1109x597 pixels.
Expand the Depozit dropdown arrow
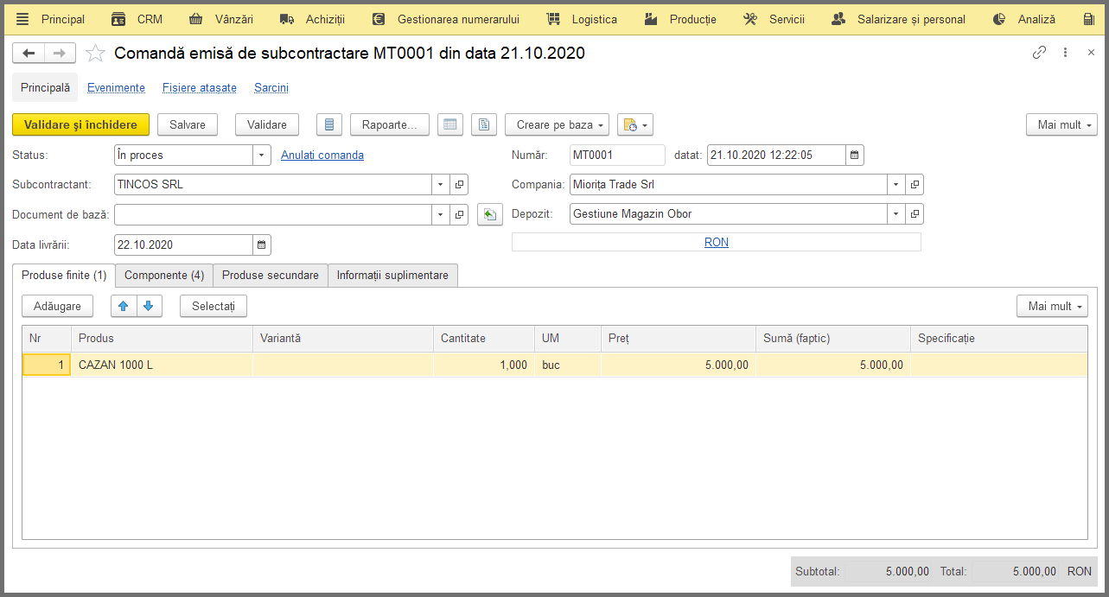point(896,214)
